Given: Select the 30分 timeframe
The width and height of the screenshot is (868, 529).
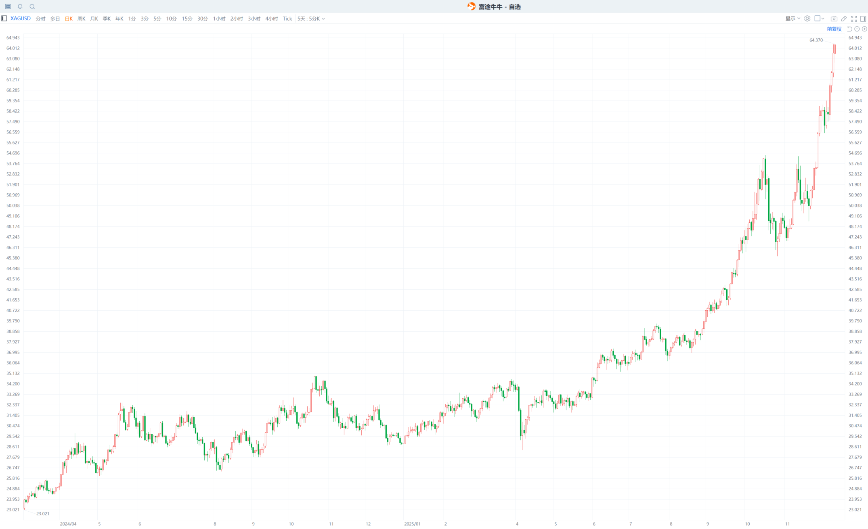Looking at the screenshot, I should click(202, 19).
